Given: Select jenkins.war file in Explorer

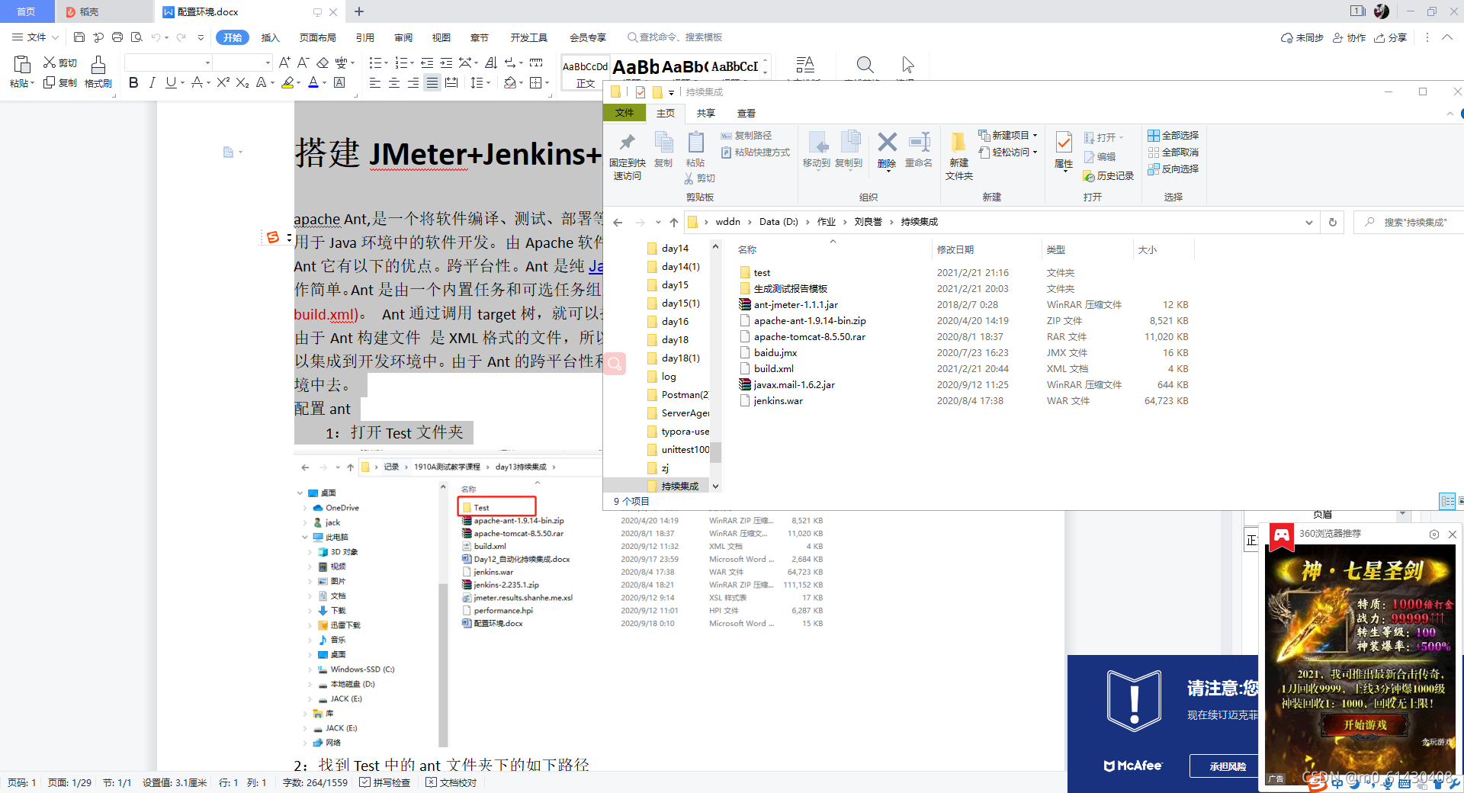Looking at the screenshot, I should click(778, 400).
